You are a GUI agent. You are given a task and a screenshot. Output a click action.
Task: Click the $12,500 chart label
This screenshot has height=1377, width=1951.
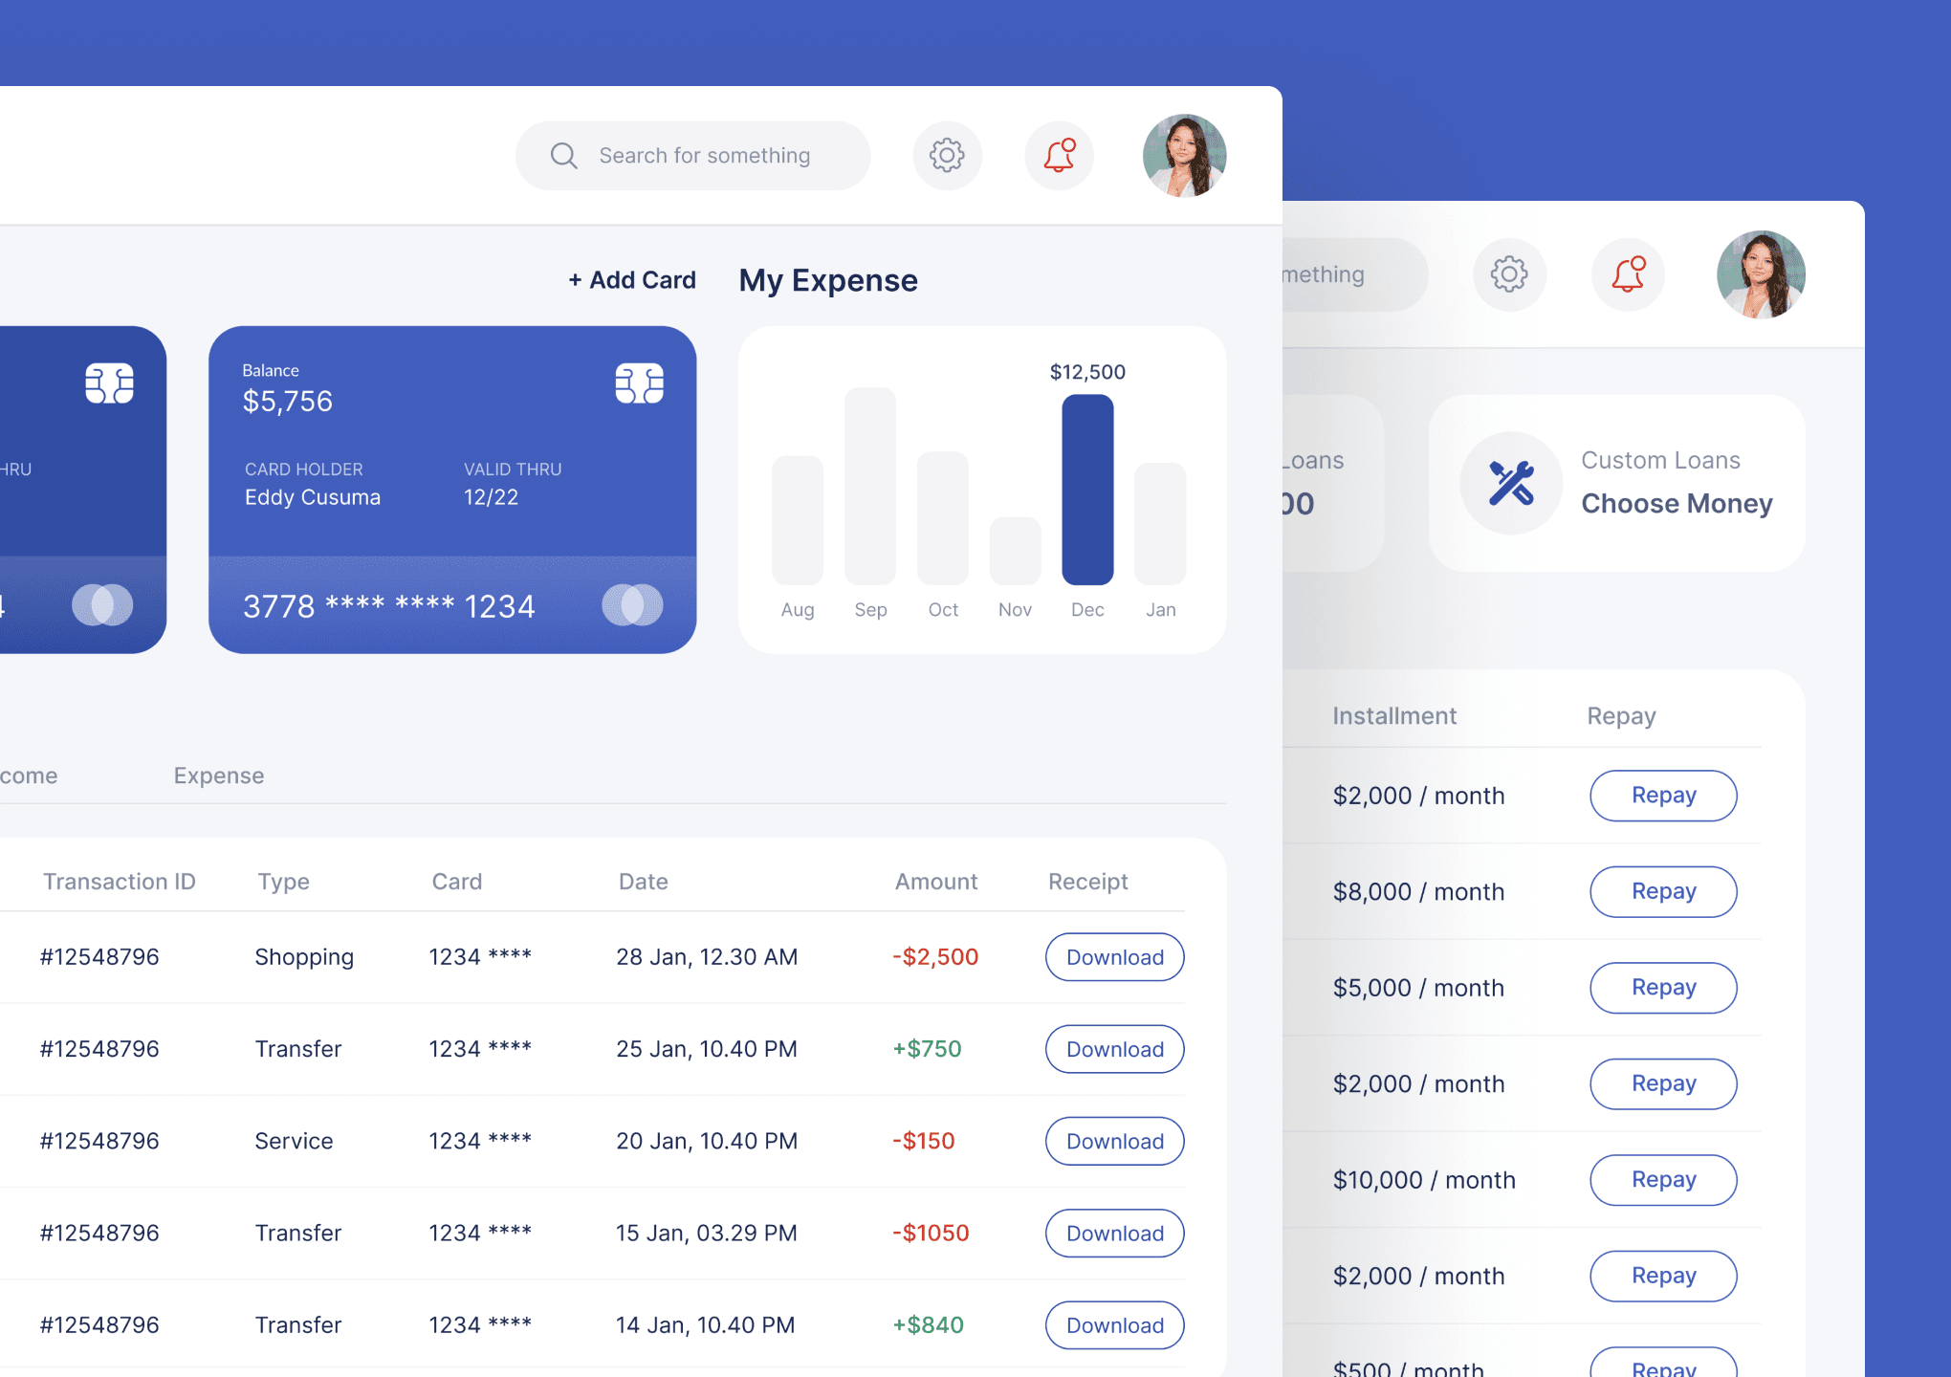tap(1087, 372)
